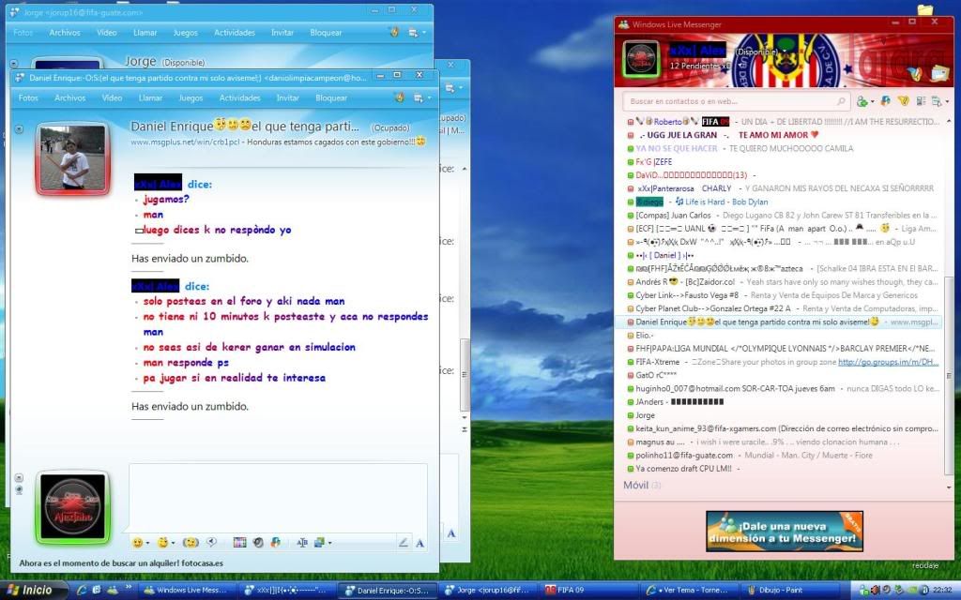
Task: Click the 'Dale una nueva dimensión' Messenger banner
Action: [x=785, y=532]
